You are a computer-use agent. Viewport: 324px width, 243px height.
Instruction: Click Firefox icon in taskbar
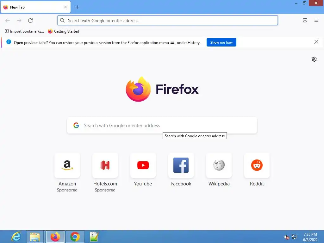[55, 237]
